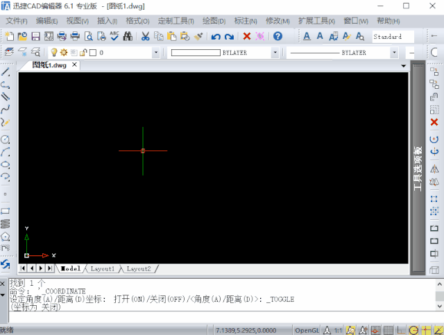Expand the BYLAYER linetype dropdown arrow
Image resolution: width=444 pixels, height=335 pixels.
click(394, 53)
